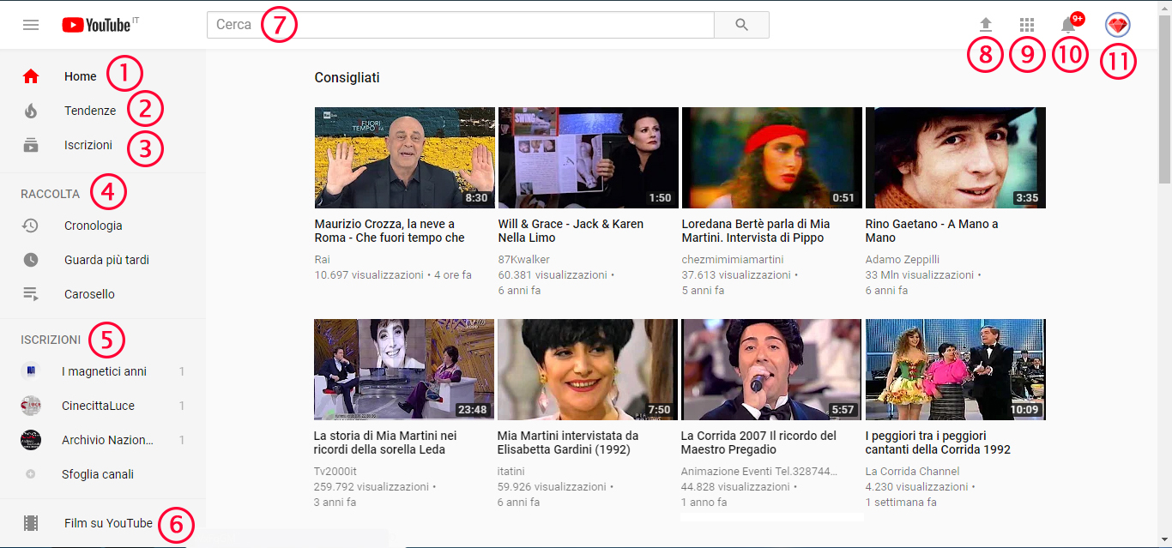Play the Maurizio Crozza video thumbnail

click(404, 158)
